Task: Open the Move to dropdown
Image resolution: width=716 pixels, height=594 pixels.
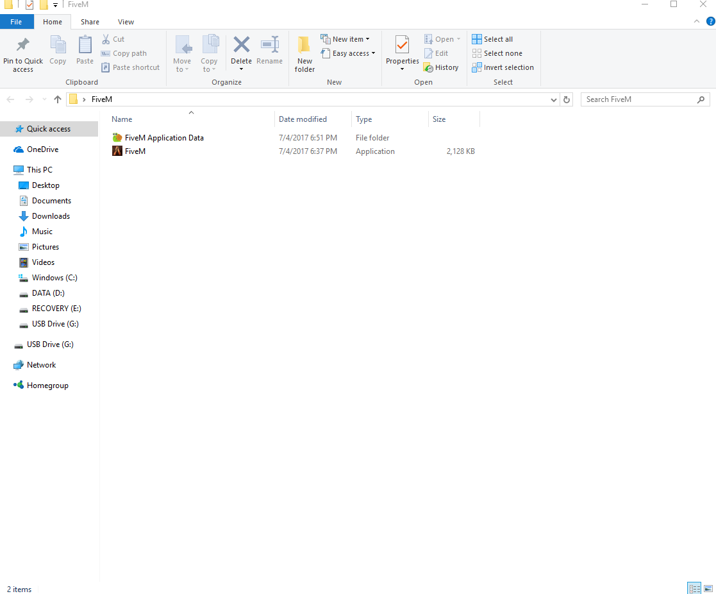Action: point(182,54)
